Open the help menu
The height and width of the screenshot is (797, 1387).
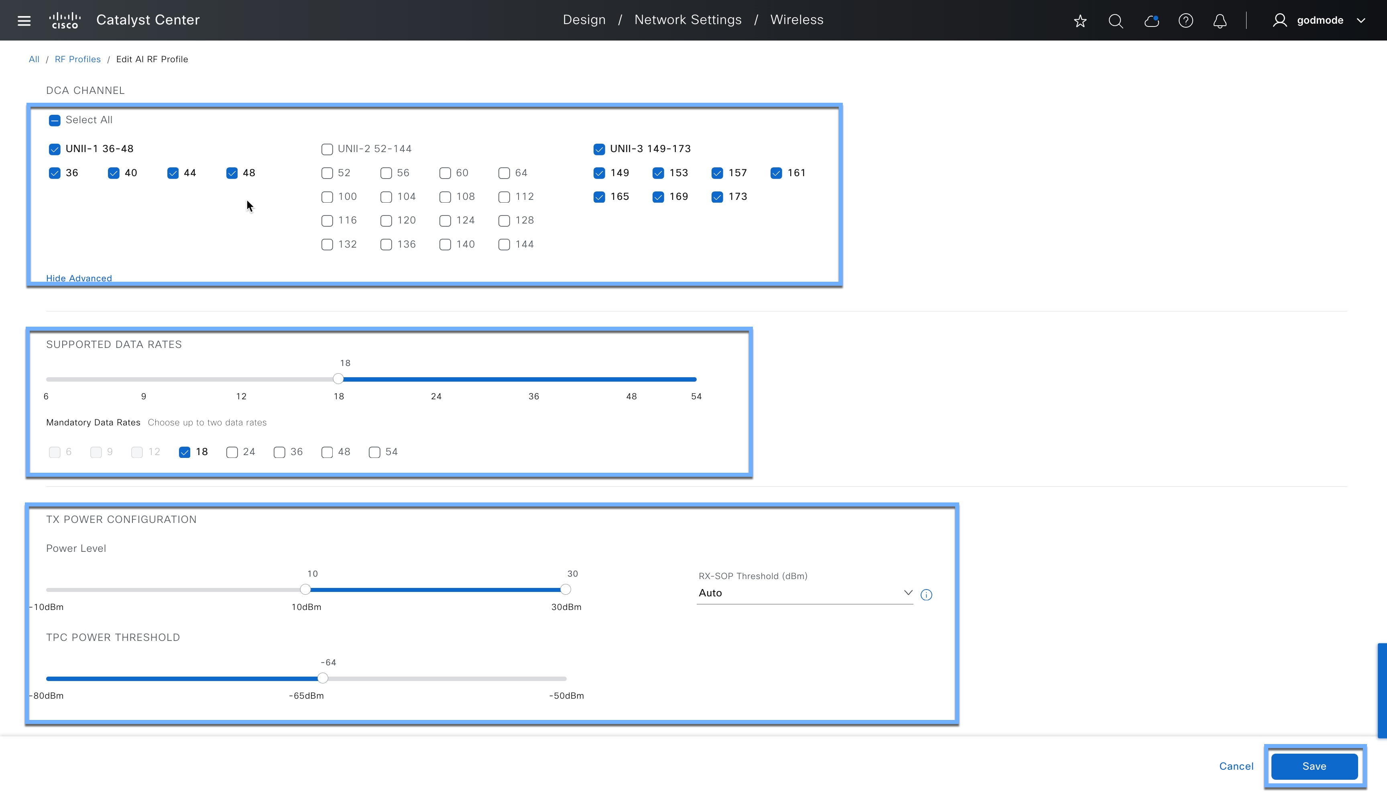pyautogui.click(x=1186, y=21)
